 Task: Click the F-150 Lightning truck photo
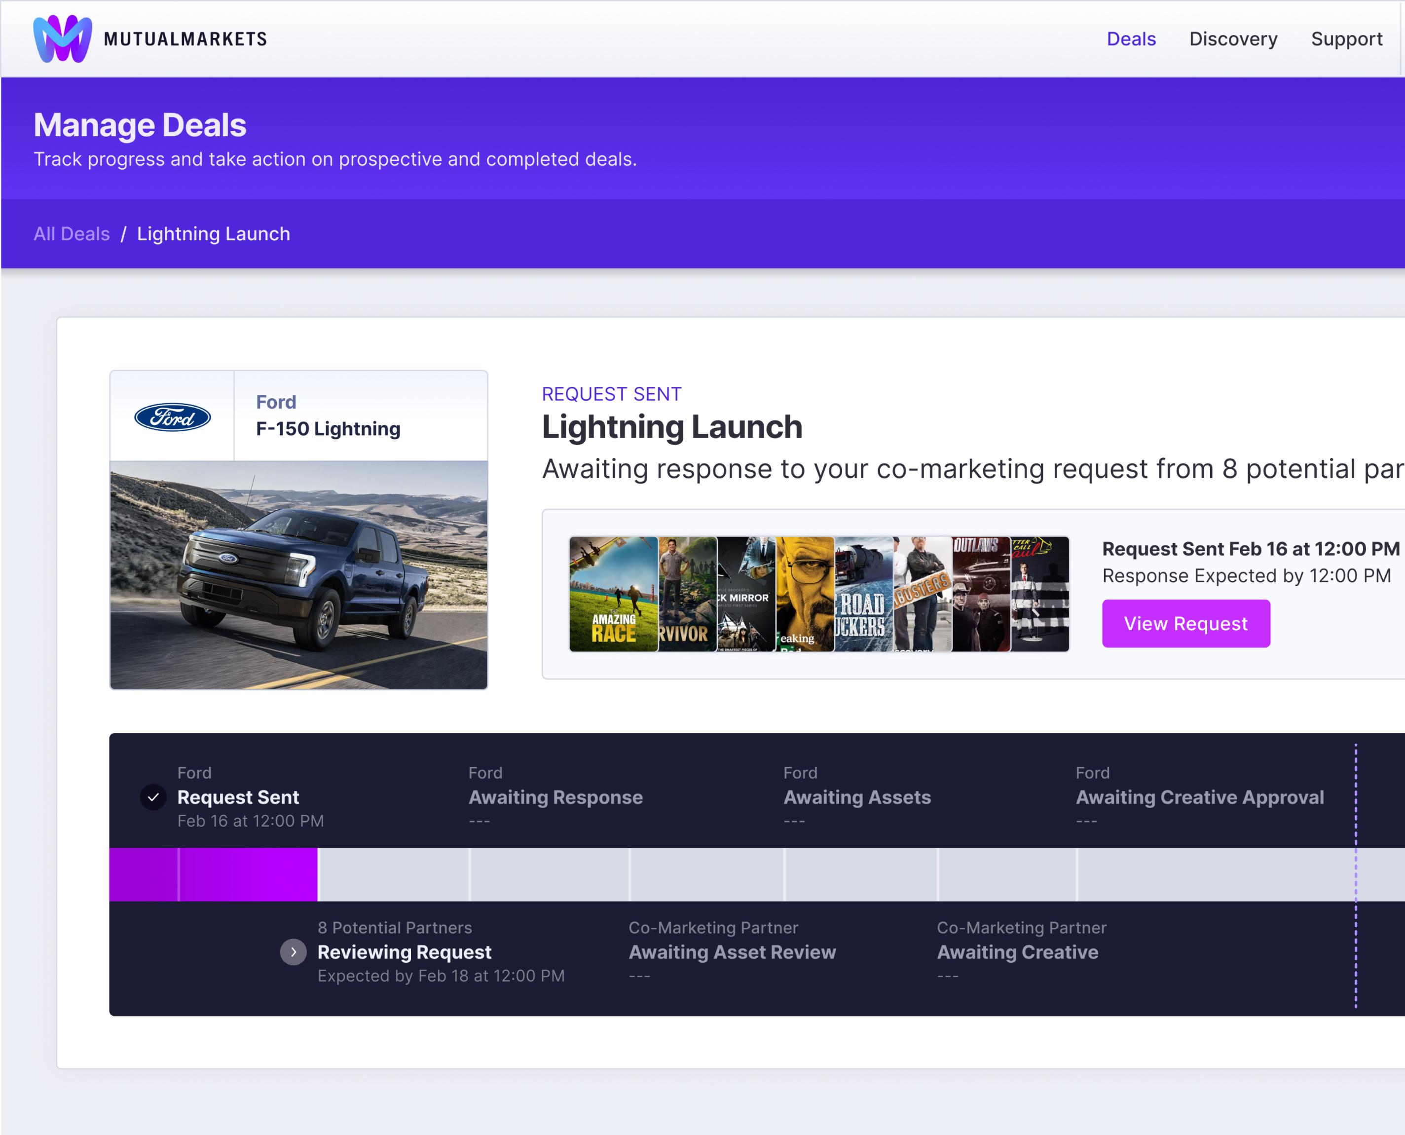tap(298, 575)
